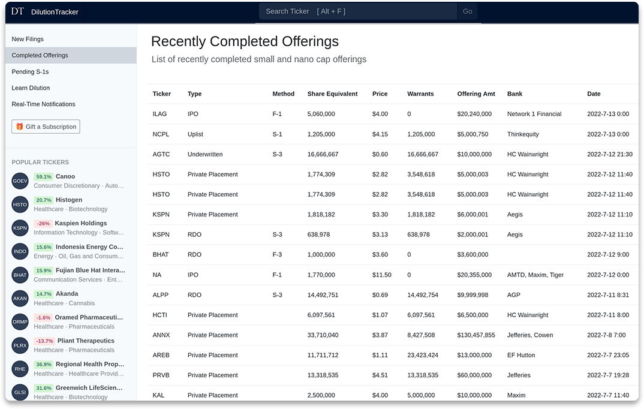The height and width of the screenshot is (409, 644).
Task: Click the Ticker column header
Action: click(162, 94)
